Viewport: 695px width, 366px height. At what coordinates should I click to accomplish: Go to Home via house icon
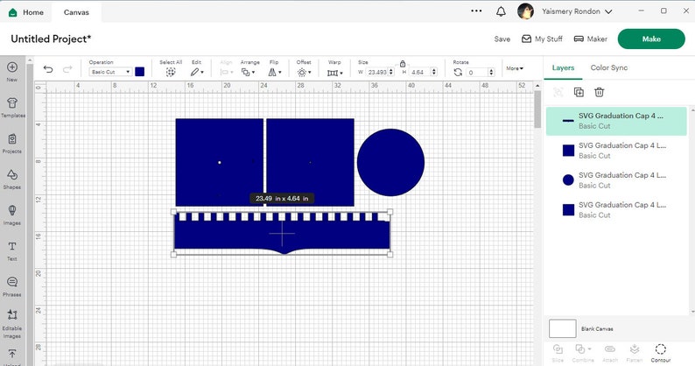13,12
